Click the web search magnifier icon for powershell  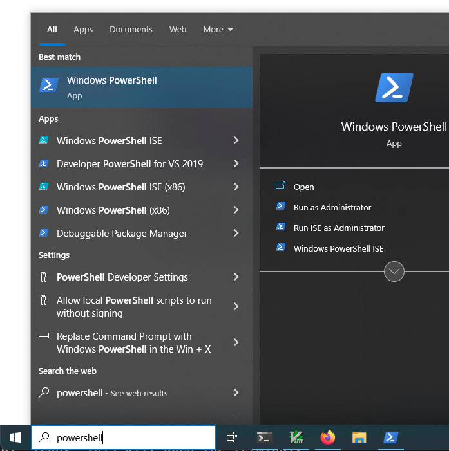click(x=44, y=392)
